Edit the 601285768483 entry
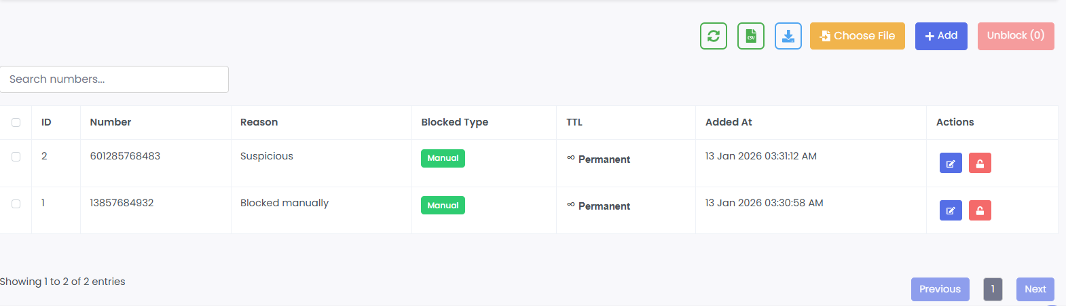 (951, 164)
